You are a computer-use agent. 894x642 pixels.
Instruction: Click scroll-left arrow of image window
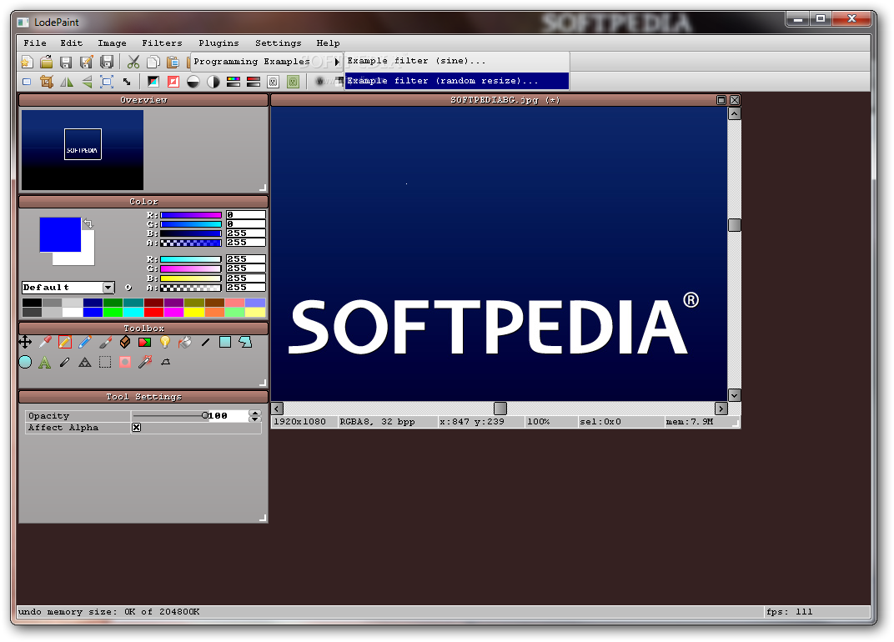pos(277,409)
